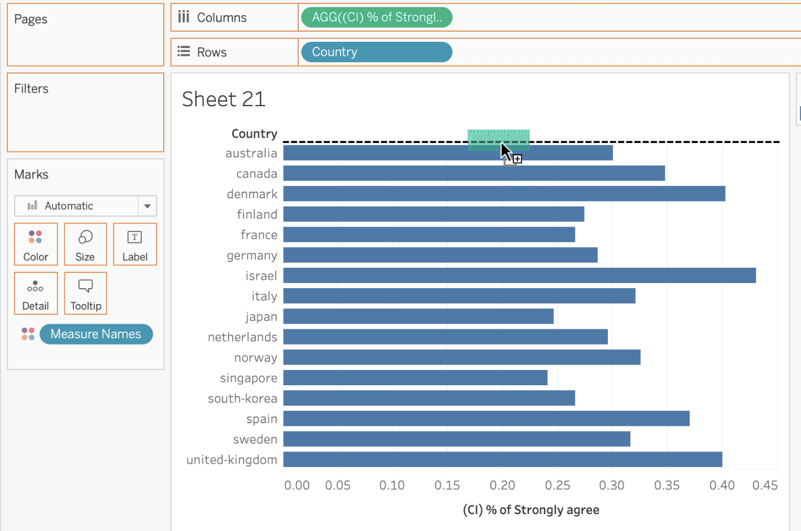Click the Size marks card icon
Viewport: 801px width, 531px height.
click(85, 237)
